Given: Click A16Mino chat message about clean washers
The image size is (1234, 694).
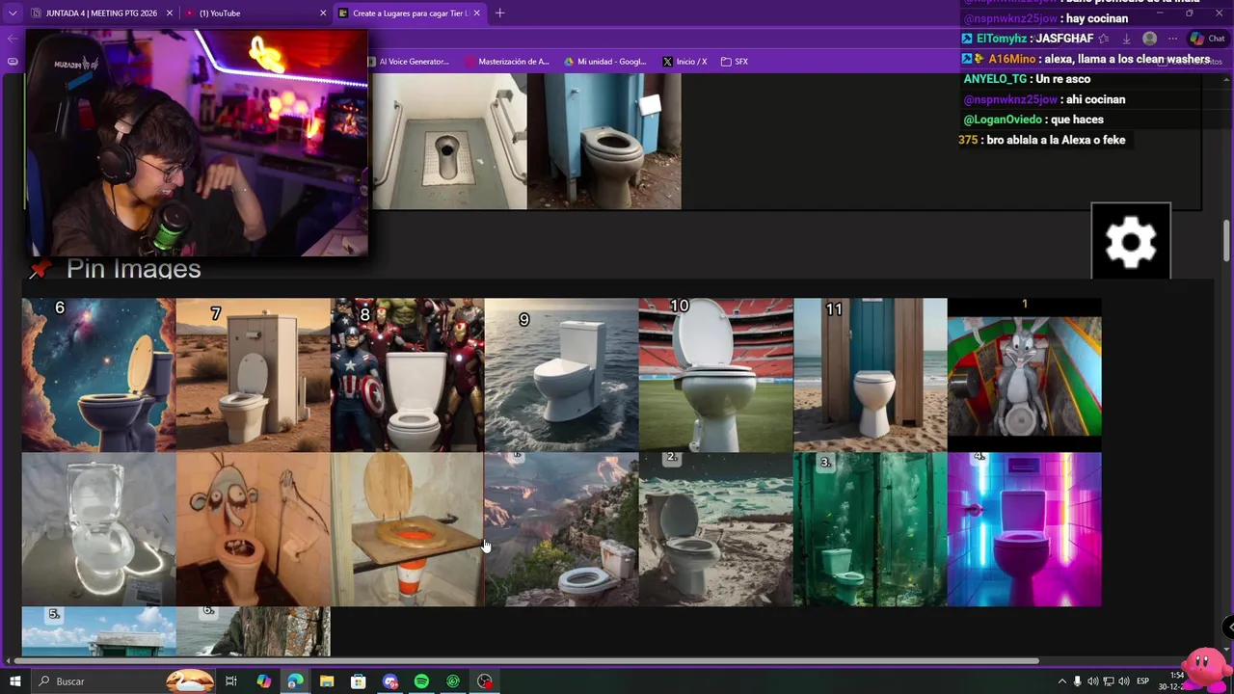Looking at the screenshot, I should pos(1086,59).
